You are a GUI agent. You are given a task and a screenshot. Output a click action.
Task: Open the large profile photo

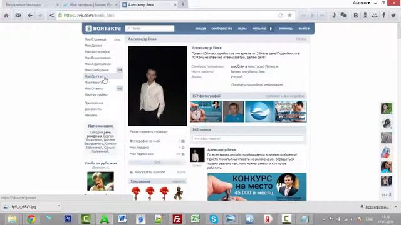157,86
